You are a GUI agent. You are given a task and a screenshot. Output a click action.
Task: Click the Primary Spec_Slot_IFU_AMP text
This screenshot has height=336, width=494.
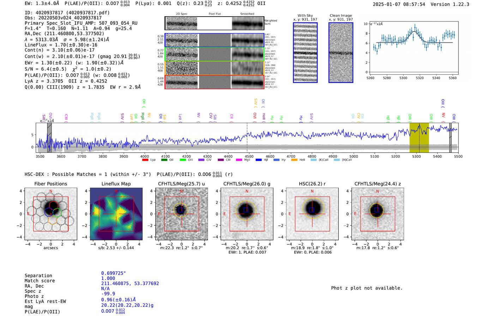click(x=81, y=23)
